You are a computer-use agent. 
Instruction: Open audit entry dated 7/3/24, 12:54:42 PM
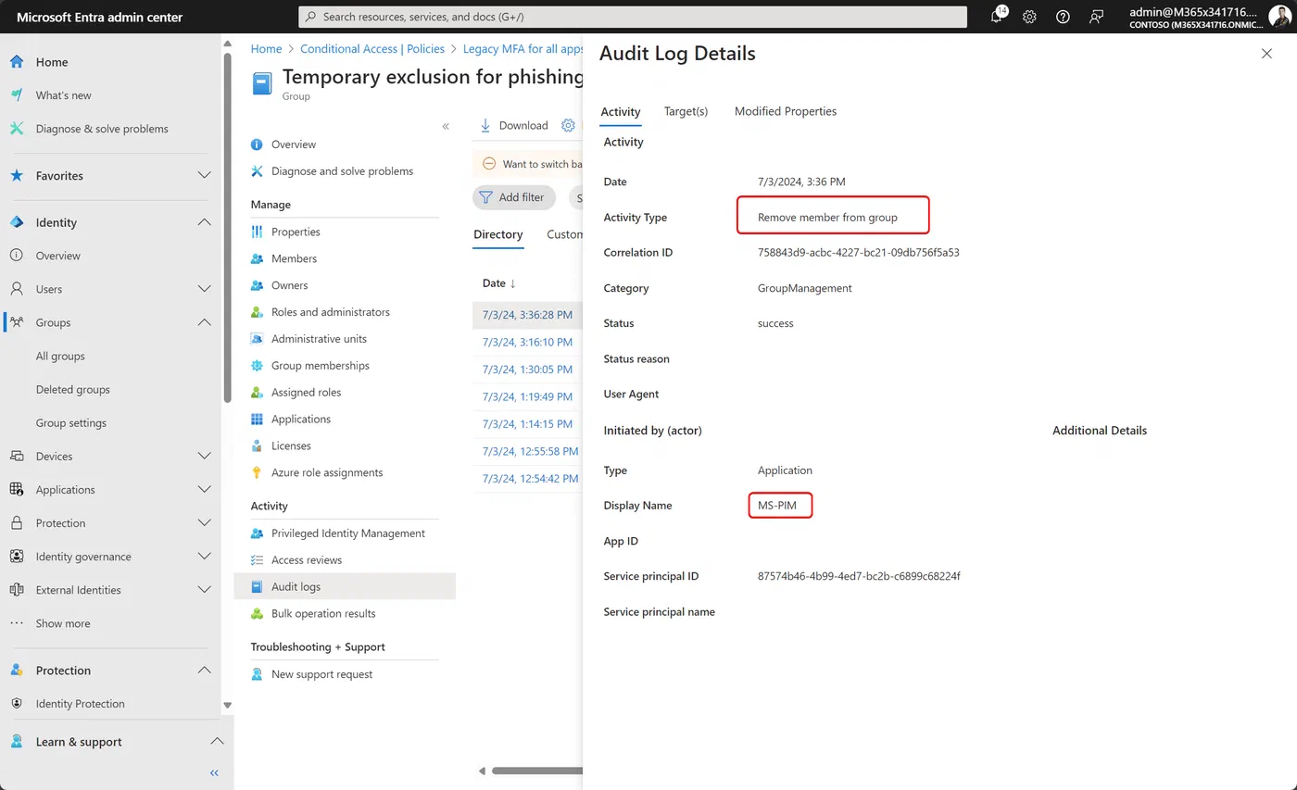coord(530,479)
